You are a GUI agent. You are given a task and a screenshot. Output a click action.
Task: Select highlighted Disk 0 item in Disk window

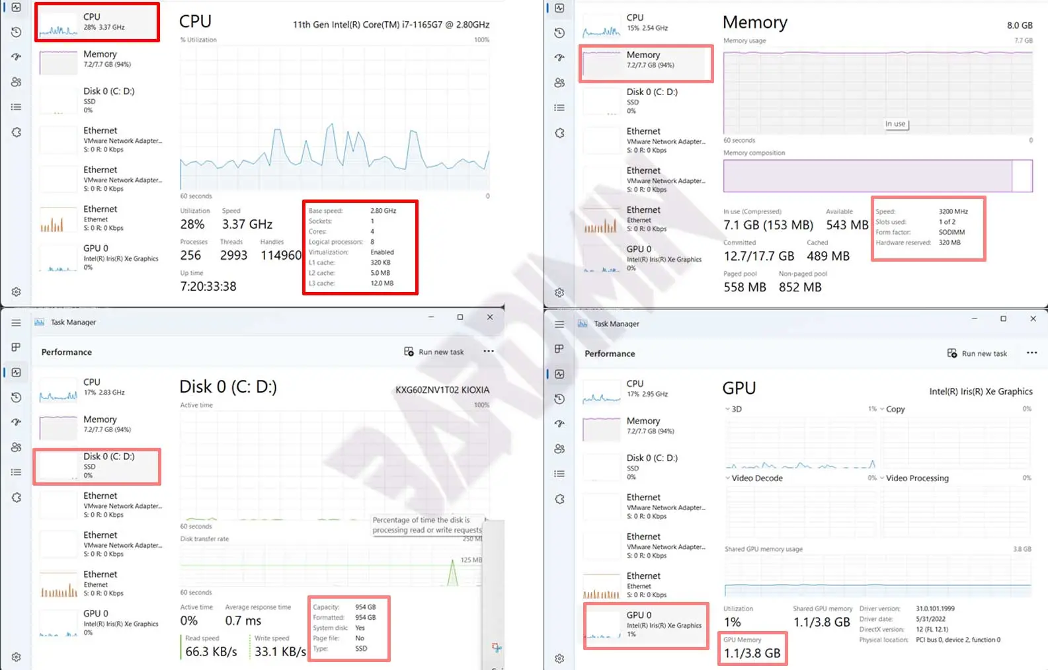click(x=97, y=466)
